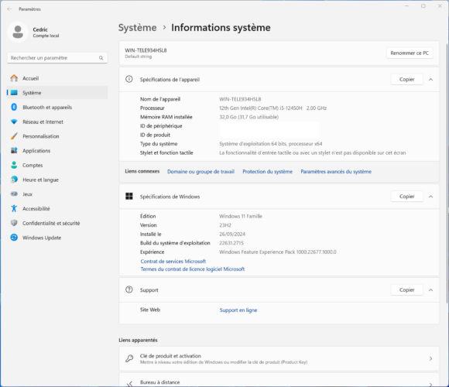Click install date 26/09/2024
Viewport: 449px width, 387px height.
232,234
